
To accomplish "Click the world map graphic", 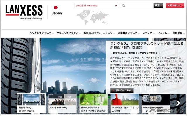I will coord(93,17).
